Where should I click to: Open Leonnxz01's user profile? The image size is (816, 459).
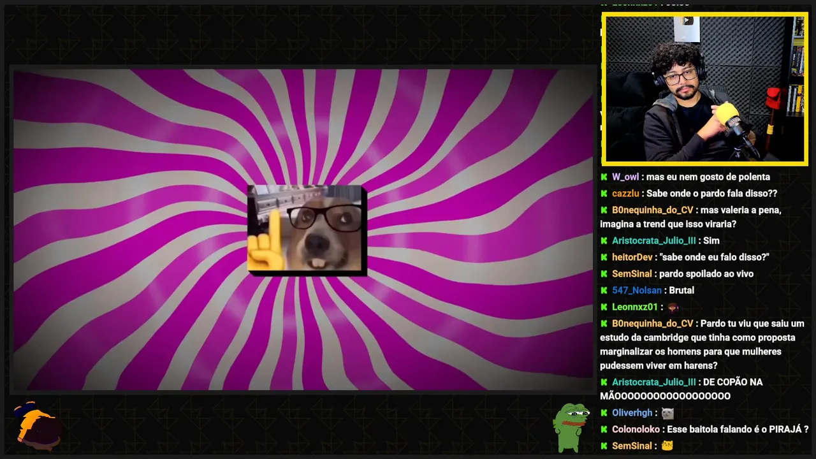tap(634, 307)
